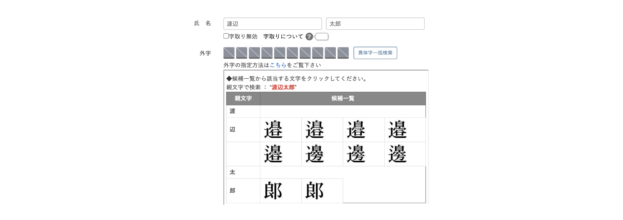Choose the first 辺 variant in the top row
The image size is (623, 220).
tap(273, 130)
